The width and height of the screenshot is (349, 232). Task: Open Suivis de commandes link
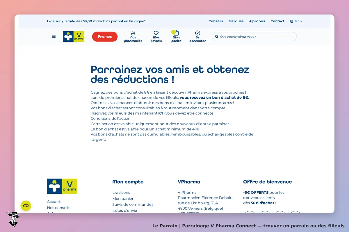(x=133, y=204)
